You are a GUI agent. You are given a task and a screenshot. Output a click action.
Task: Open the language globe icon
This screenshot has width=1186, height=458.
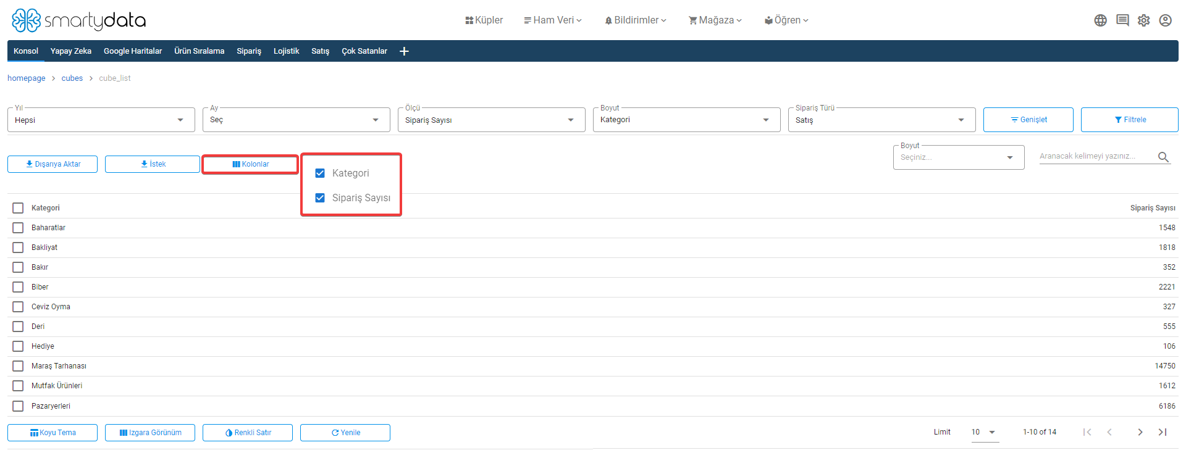pyautogui.click(x=1100, y=20)
